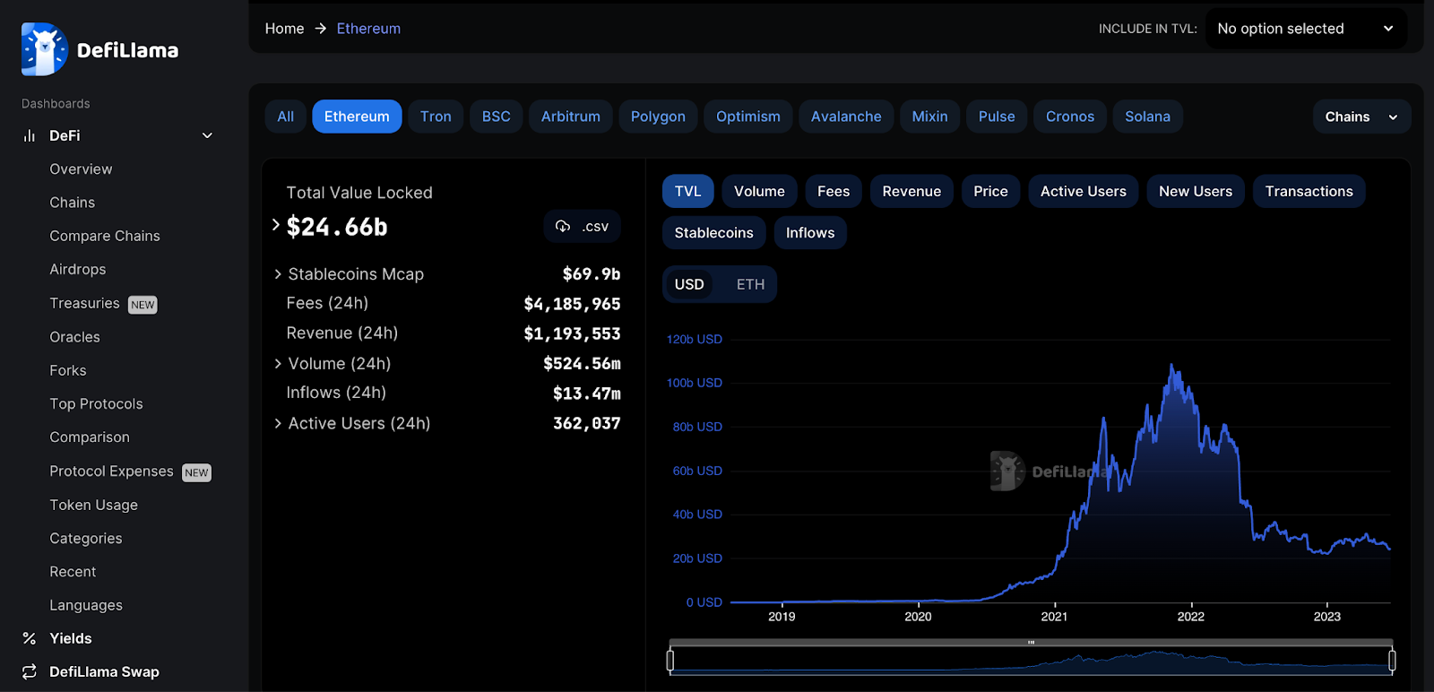Open the Polygon chain tab
This screenshot has height=692, width=1434.
click(658, 117)
